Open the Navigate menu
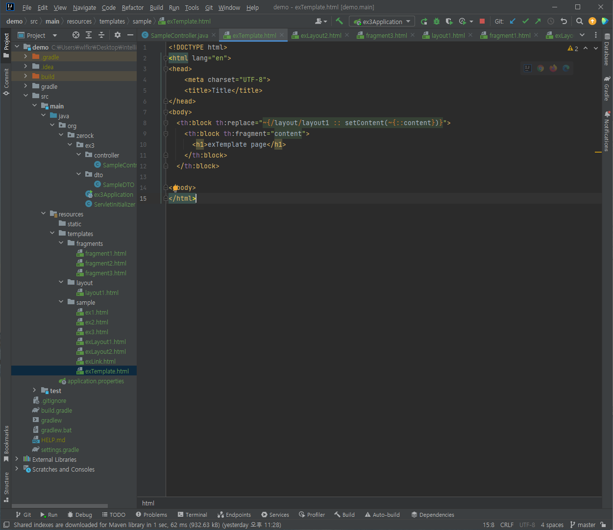The width and height of the screenshot is (613, 530). pyautogui.click(x=84, y=7)
